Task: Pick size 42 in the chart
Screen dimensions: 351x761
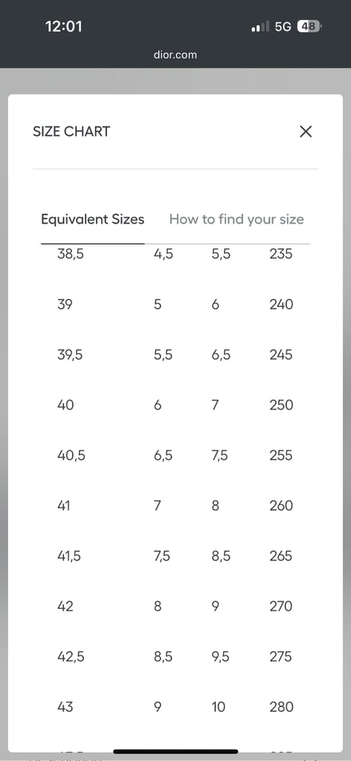Action: coord(65,606)
